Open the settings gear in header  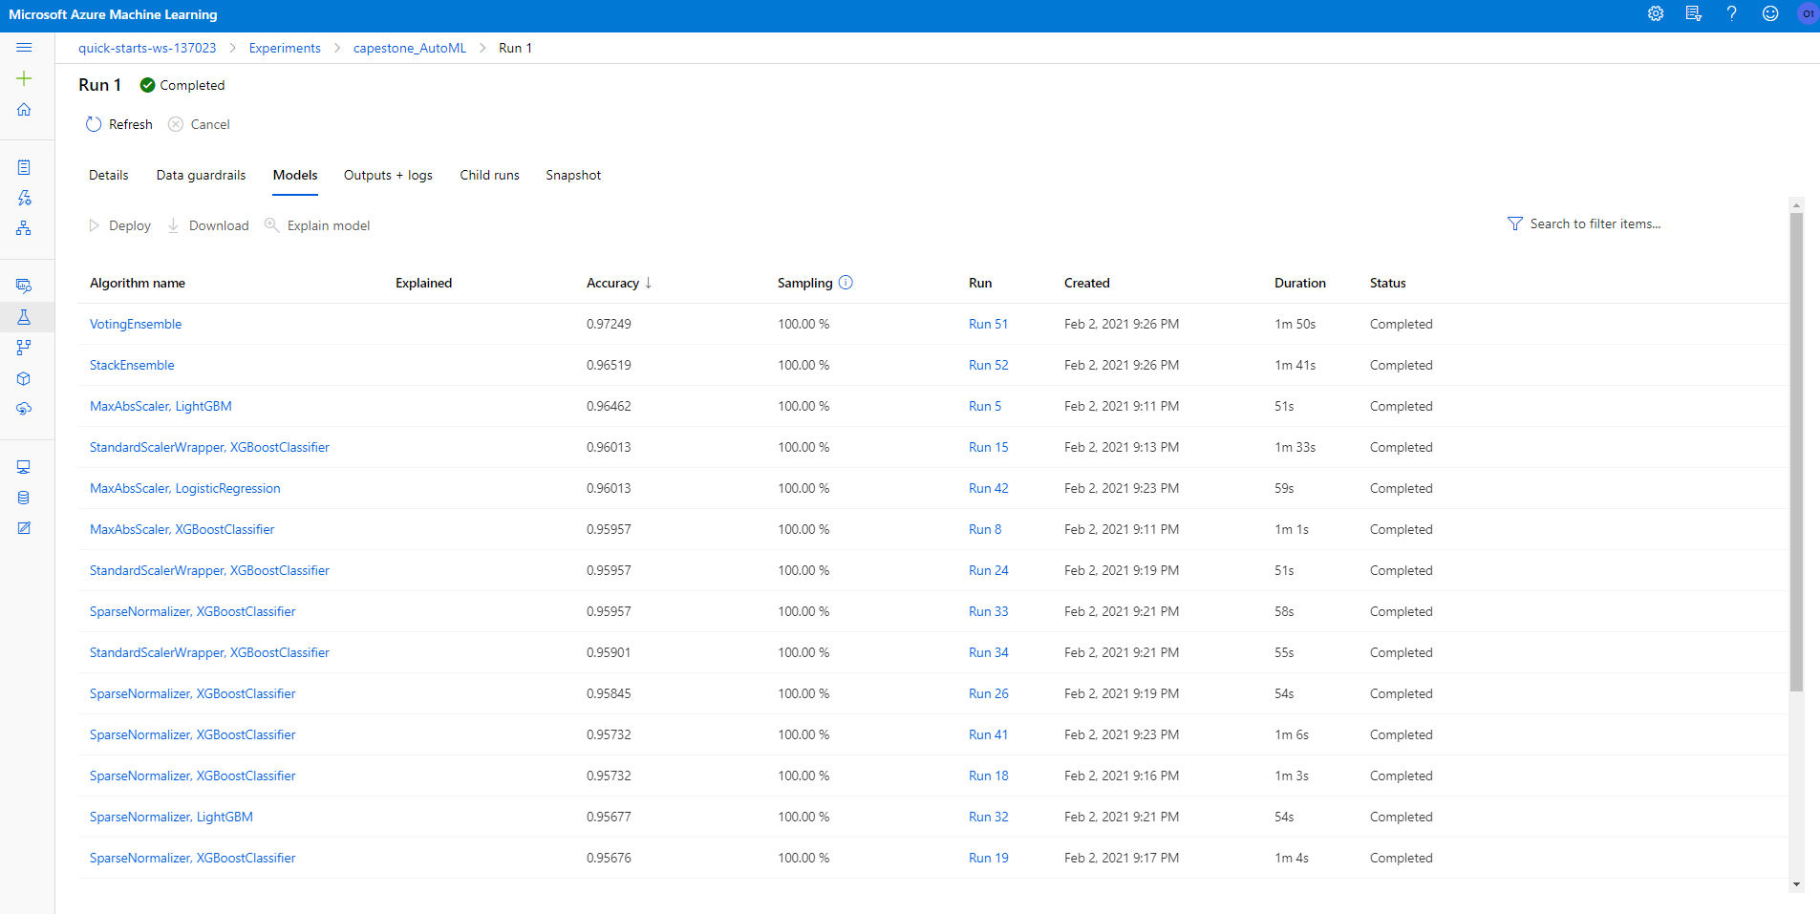(x=1656, y=13)
